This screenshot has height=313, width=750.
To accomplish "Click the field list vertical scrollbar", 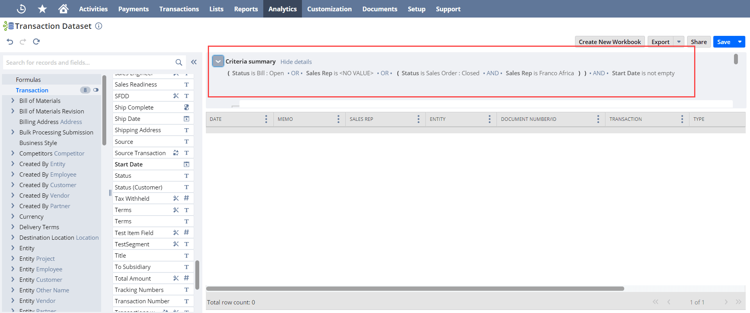I will point(197,275).
